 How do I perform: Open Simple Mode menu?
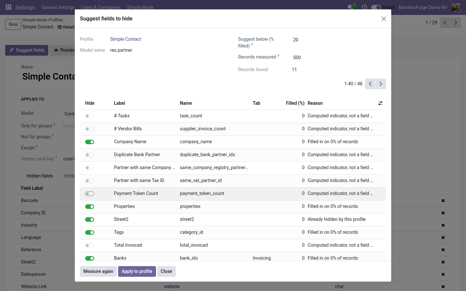(x=140, y=7)
